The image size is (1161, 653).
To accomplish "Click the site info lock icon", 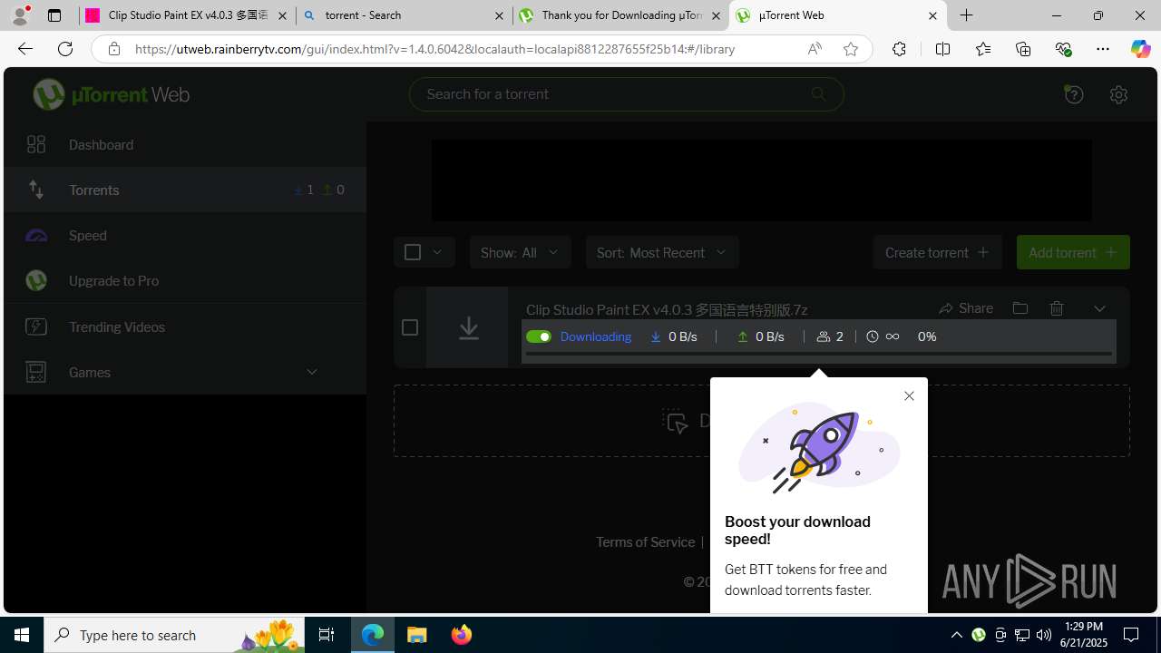I will [x=113, y=49].
